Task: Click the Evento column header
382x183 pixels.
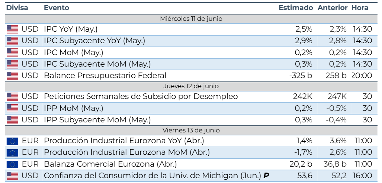Action: [57, 8]
